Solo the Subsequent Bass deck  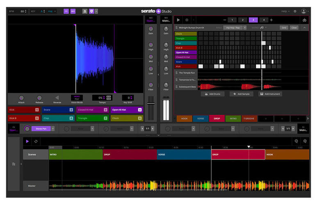(176, 87)
